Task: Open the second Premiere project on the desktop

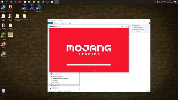Action: pos(32,7)
